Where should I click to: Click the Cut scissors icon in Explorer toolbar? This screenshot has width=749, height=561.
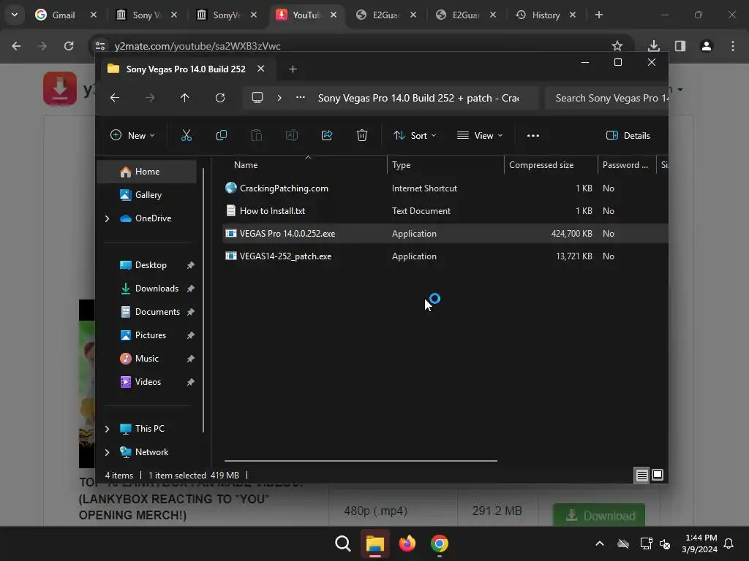[x=187, y=135]
